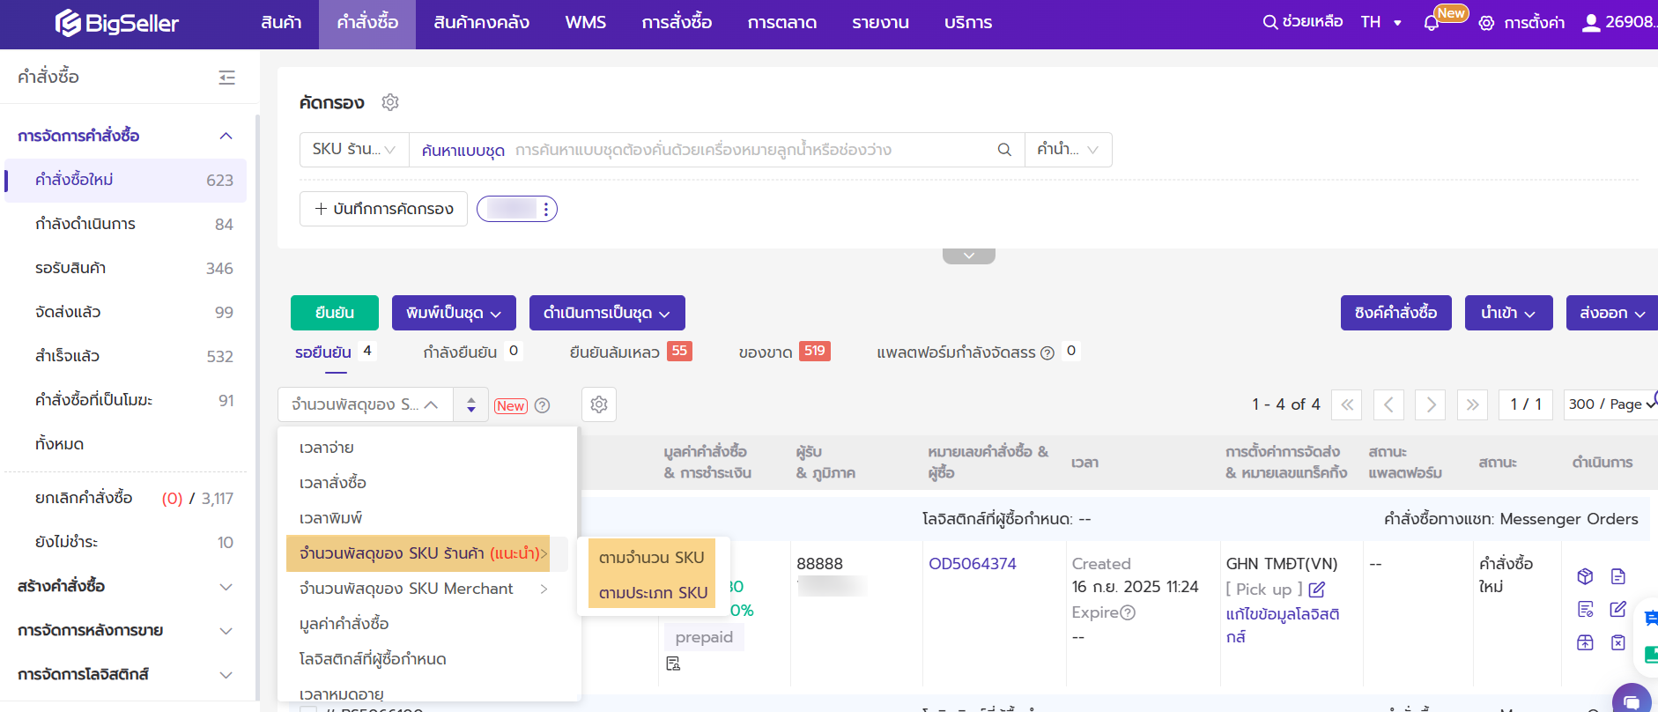This screenshot has height=712, width=1658.
Task: Click the cancel order clipboard X icon
Action: (1617, 642)
